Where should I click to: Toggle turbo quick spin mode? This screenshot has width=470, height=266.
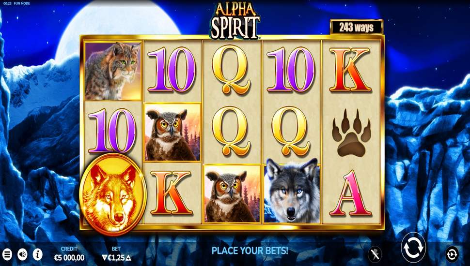[375, 254]
